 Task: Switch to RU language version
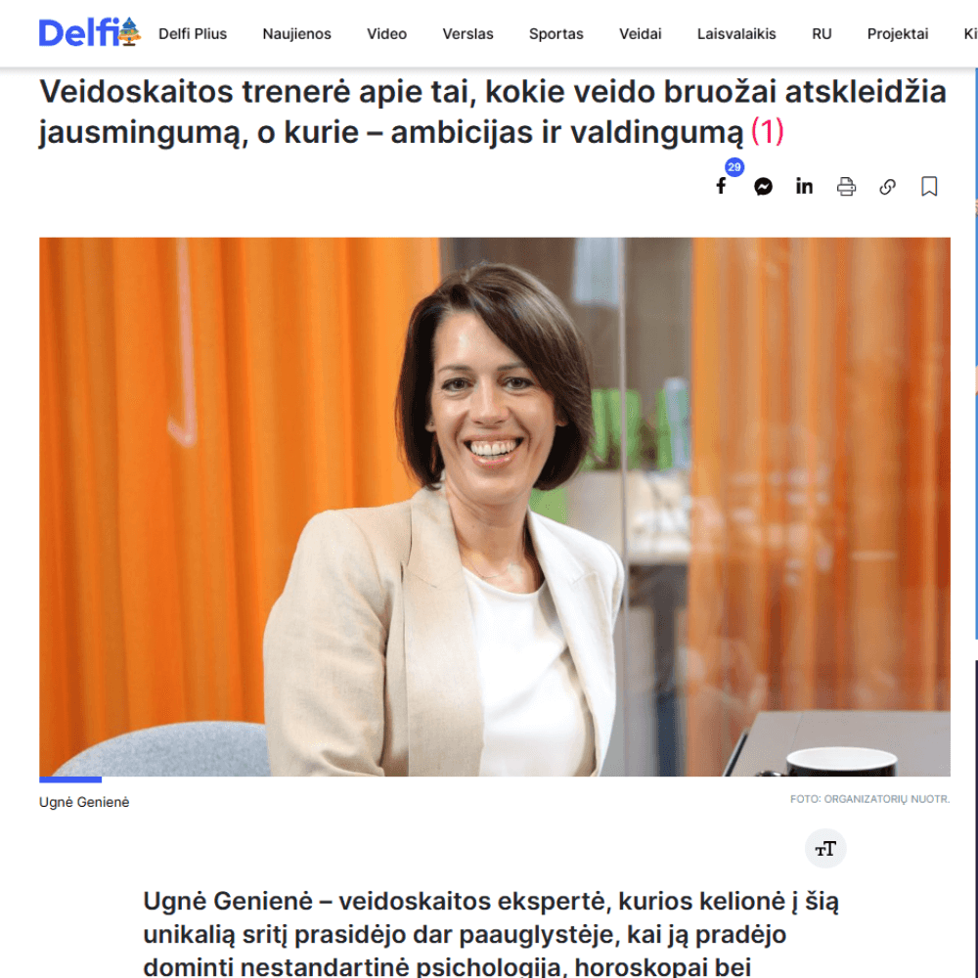[822, 33]
